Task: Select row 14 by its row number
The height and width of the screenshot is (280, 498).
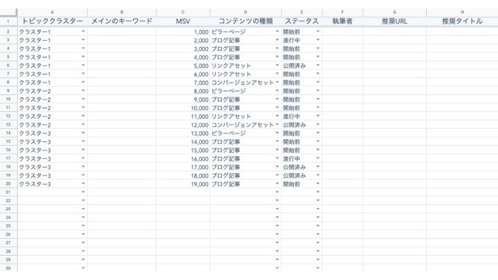Action: [8, 142]
